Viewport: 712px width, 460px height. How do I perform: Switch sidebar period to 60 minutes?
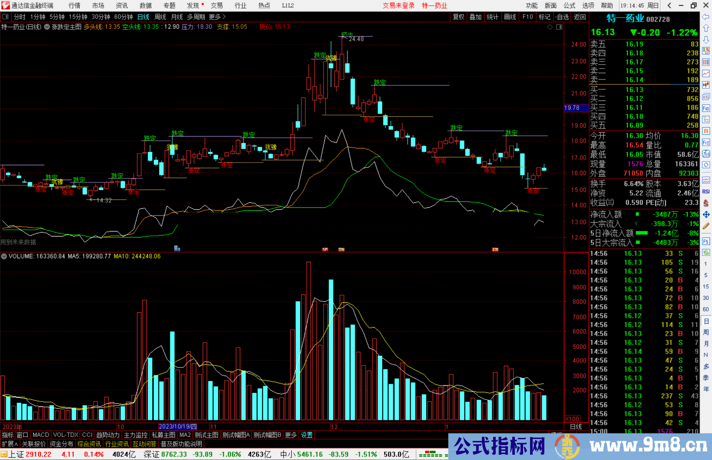[x=705, y=309]
